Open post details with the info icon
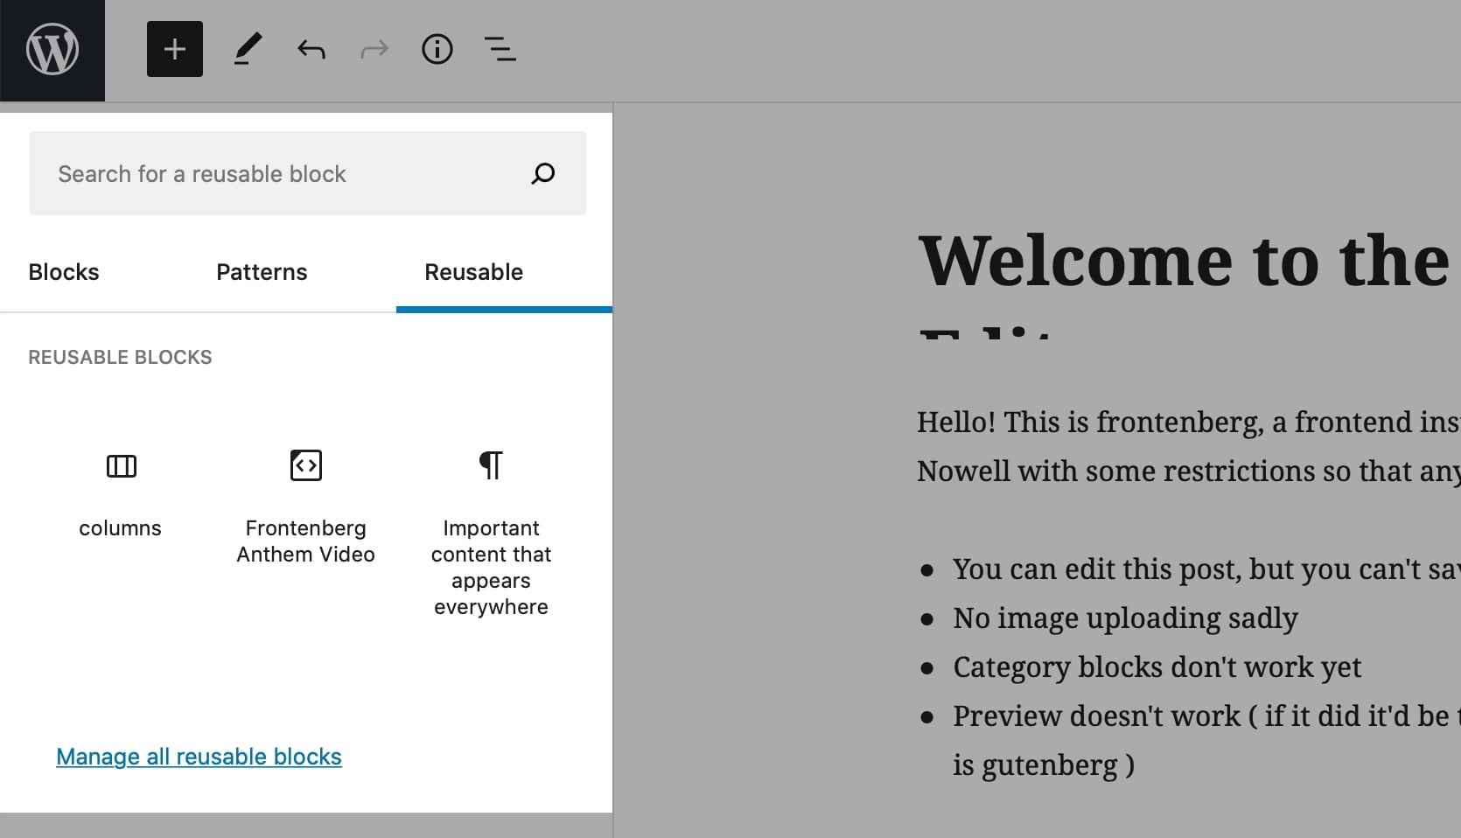The image size is (1461, 838). (x=437, y=49)
